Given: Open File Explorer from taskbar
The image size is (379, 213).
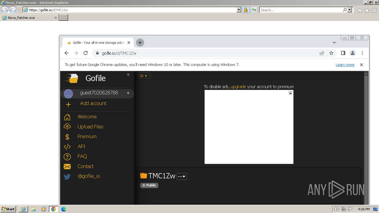Looking at the screenshot, I should pyautogui.click(x=33, y=209).
